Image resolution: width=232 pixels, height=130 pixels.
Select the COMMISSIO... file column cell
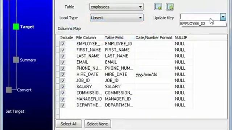89,93
